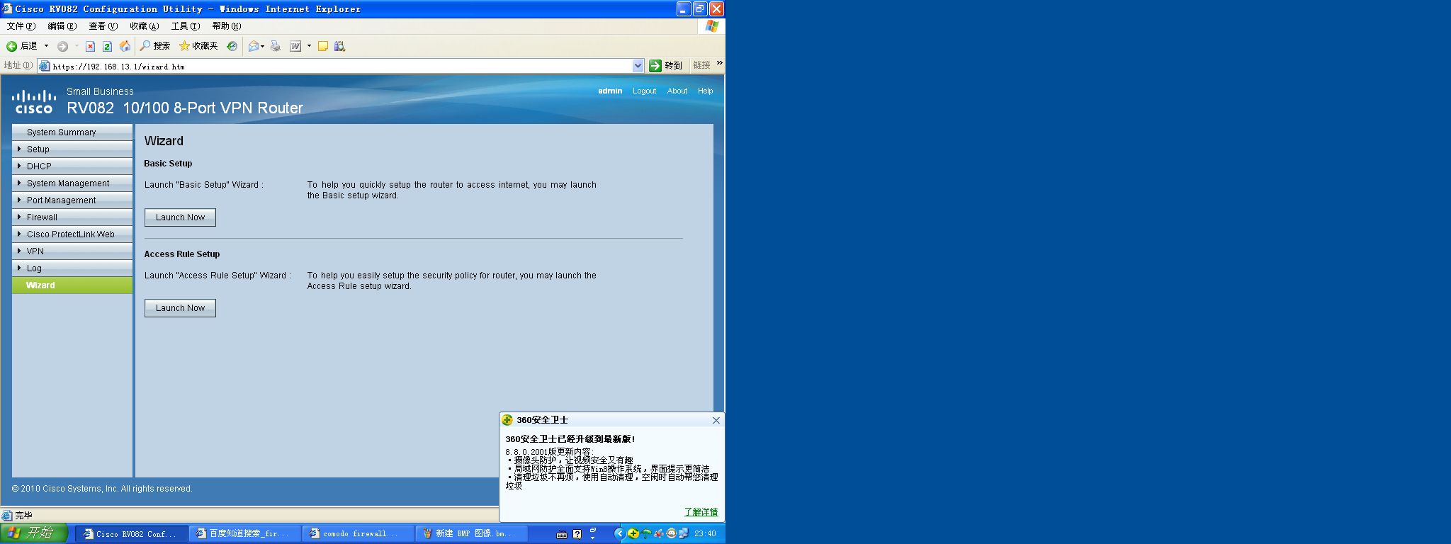Click the Mail envelope icon
Viewport: 1451px width, 544px height.
pos(253,46)
